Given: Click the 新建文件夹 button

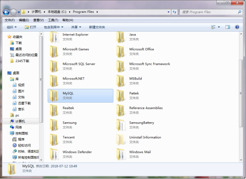Looking at the screenshot, I should coord(97,27).
